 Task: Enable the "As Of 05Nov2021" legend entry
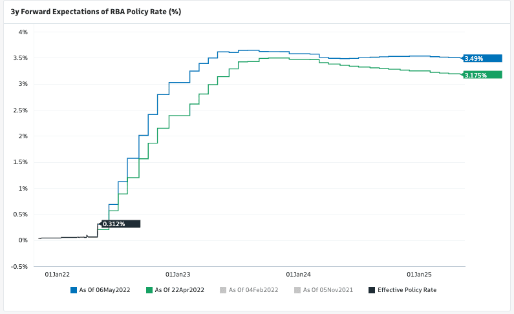click(x=328, y=290)
